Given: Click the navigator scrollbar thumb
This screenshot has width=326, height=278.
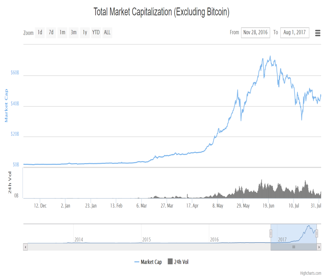Looking at the screenshot, I should 294,247.
